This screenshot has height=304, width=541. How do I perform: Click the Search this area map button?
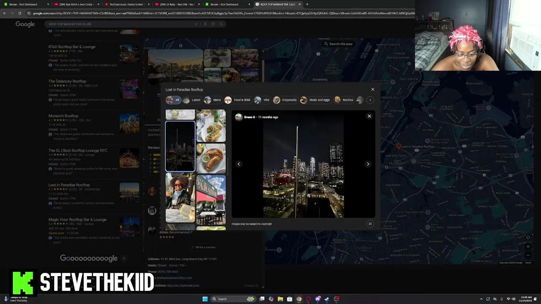tap(338, 44)
